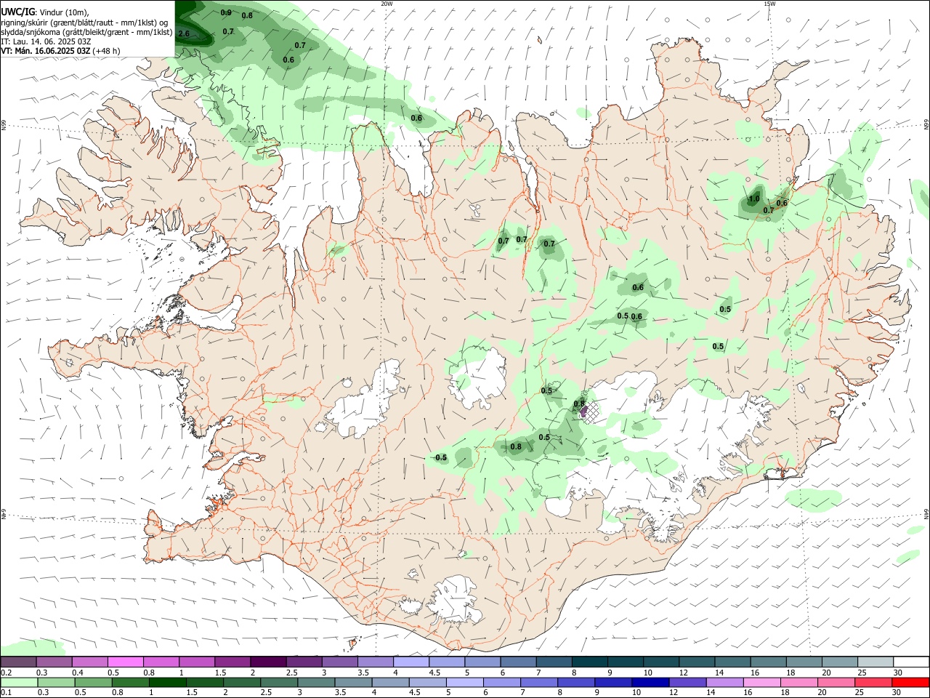Click the '2.6' precipitation value label
Screen dimensions: 930x698
[184, 33]
